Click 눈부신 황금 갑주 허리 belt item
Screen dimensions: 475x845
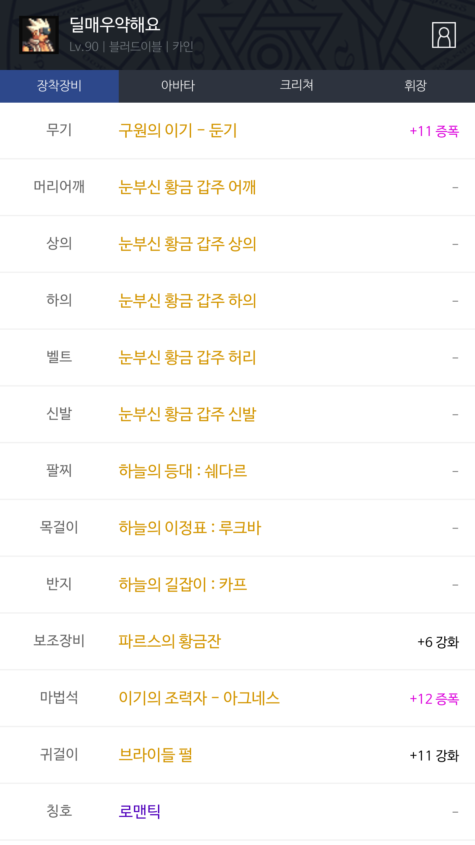pyautogui.click(x=187, y=357)
